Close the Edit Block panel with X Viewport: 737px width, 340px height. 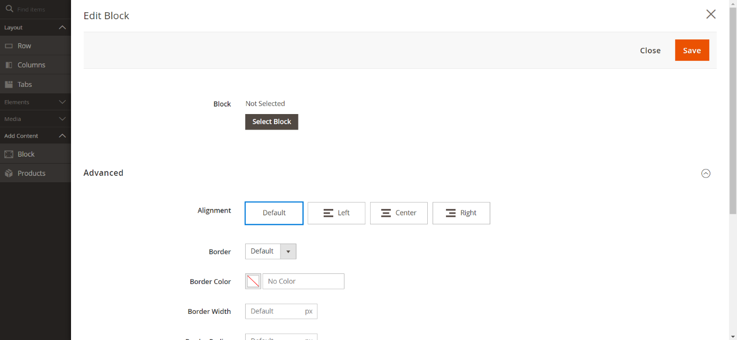point(711,14)
